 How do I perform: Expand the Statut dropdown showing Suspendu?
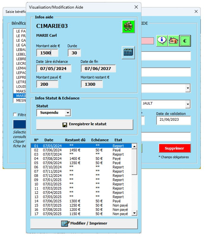click(68, 113)
